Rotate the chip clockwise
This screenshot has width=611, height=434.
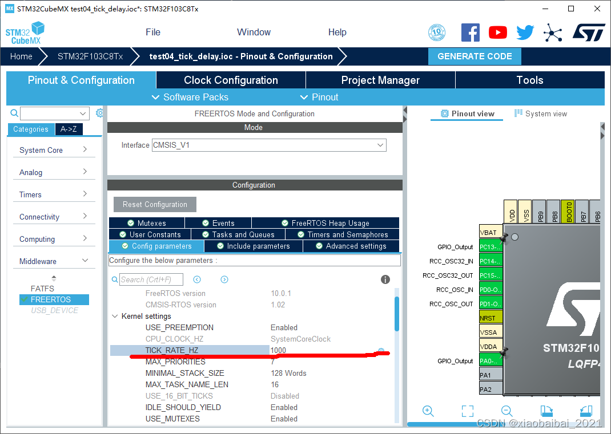[x=546, y=411]
